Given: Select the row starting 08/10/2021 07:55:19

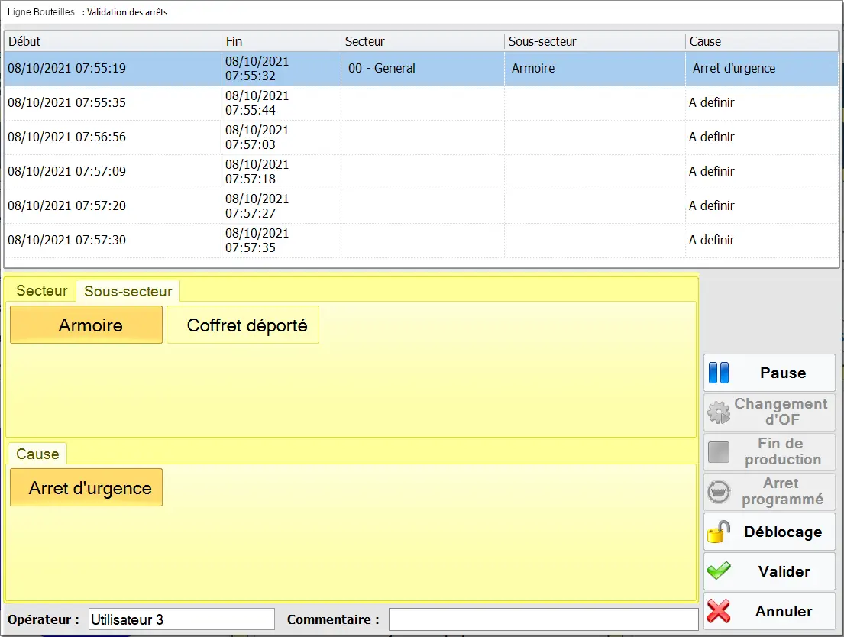Looking at the screenshot, I should 422,69.
